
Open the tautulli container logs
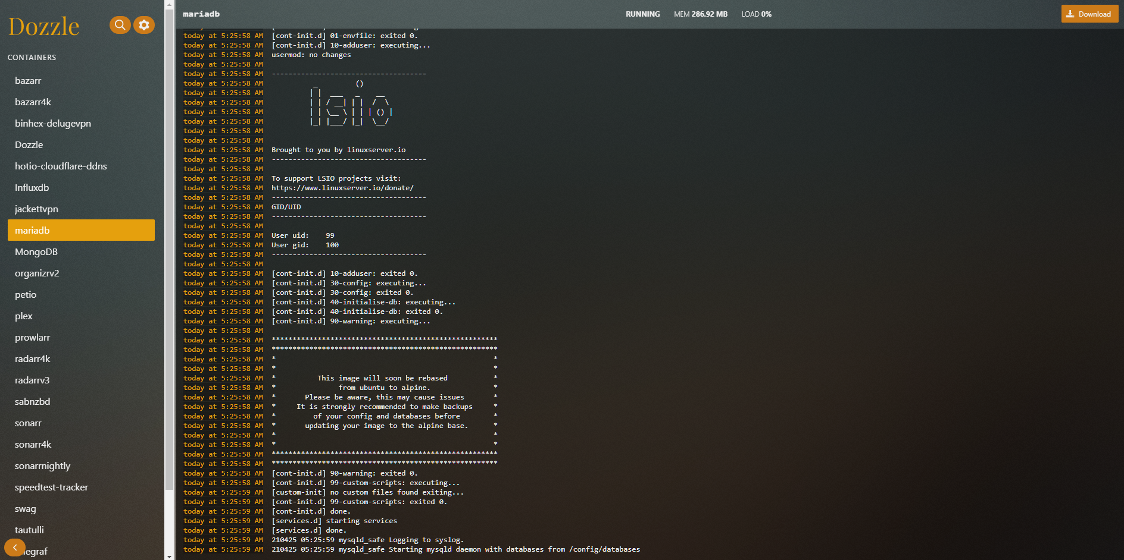tap(29, 530)
